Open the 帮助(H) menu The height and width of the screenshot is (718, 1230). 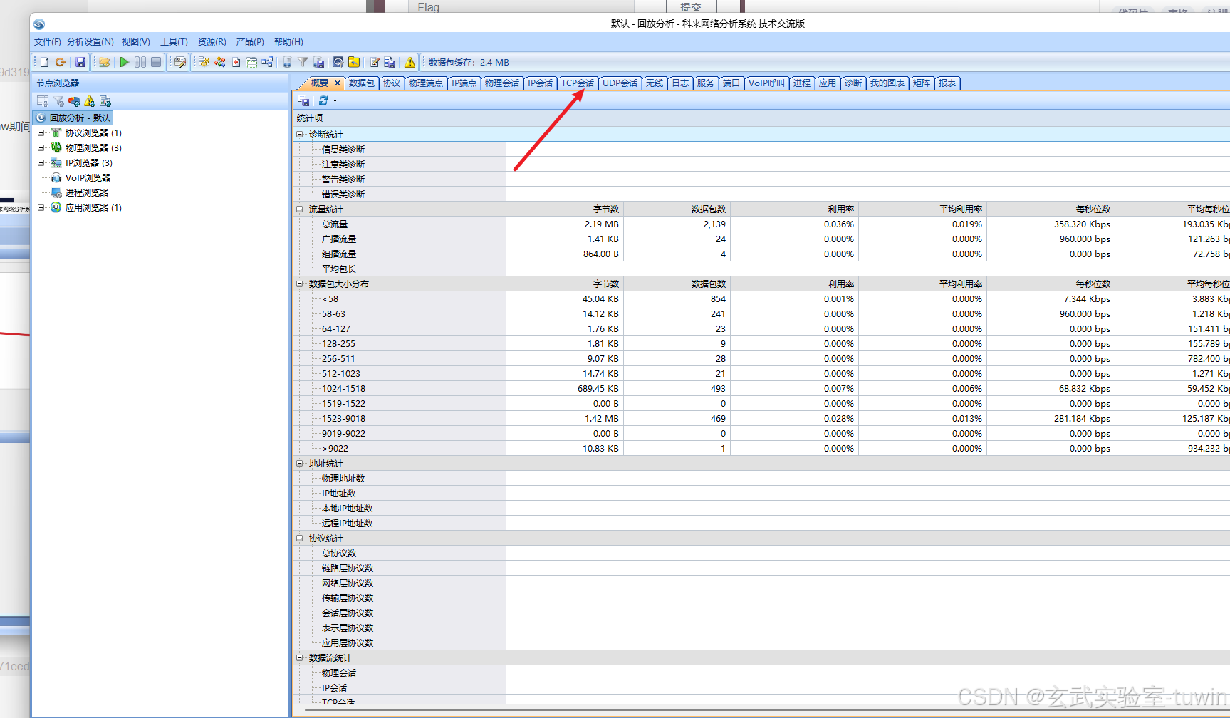pyautogui.click(x=288, y=42)
